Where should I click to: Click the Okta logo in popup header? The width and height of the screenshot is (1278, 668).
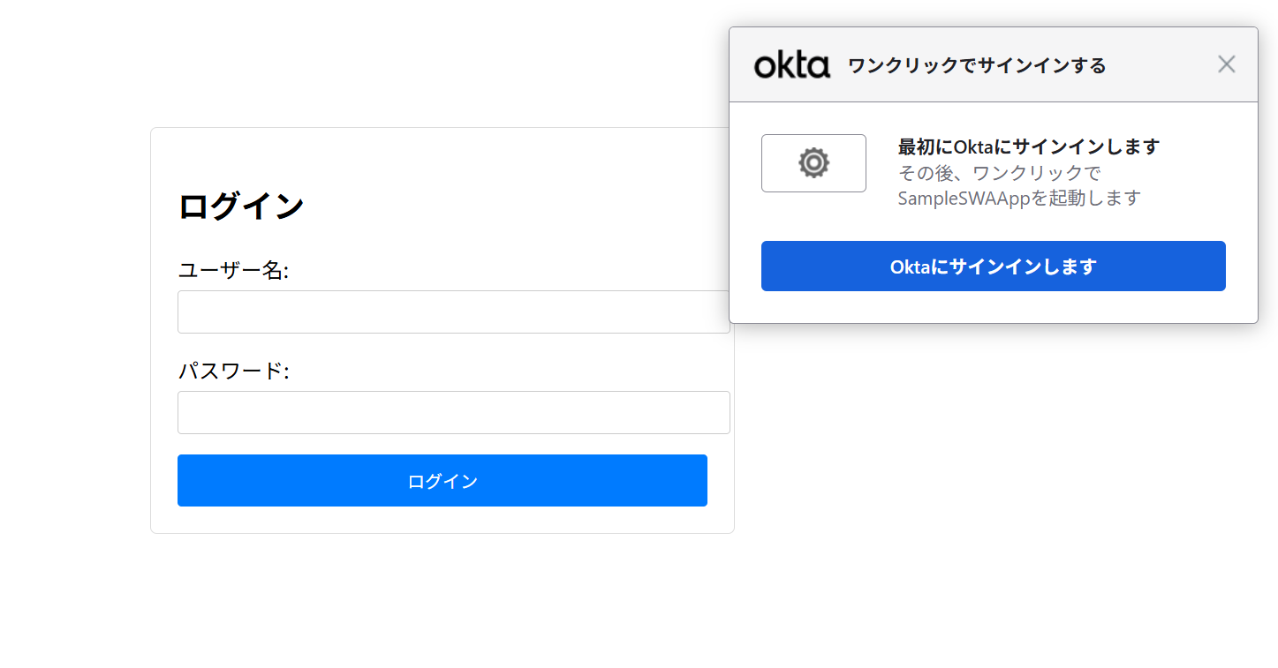[x=791, y=65]
